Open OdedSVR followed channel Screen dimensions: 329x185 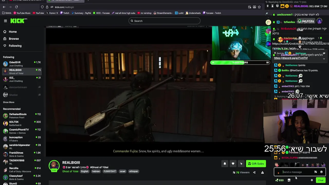(x=22, y=64)
